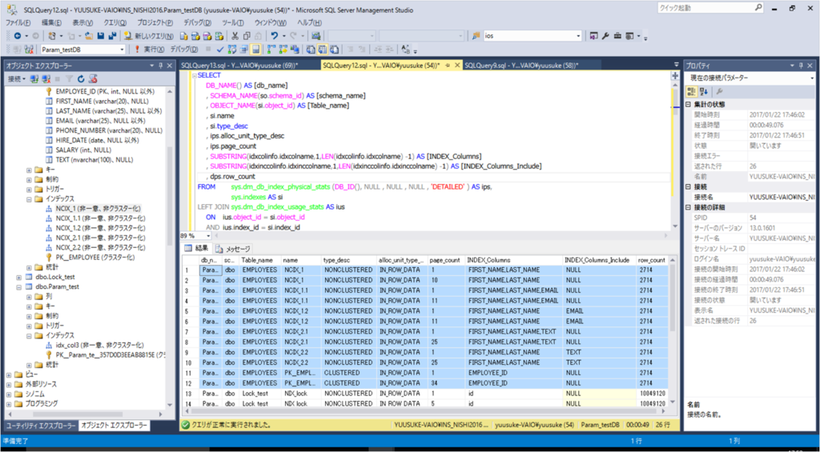Click the Categorized view icon in Properties
Viewport: 820px width, 452px height.
(691, 91)
